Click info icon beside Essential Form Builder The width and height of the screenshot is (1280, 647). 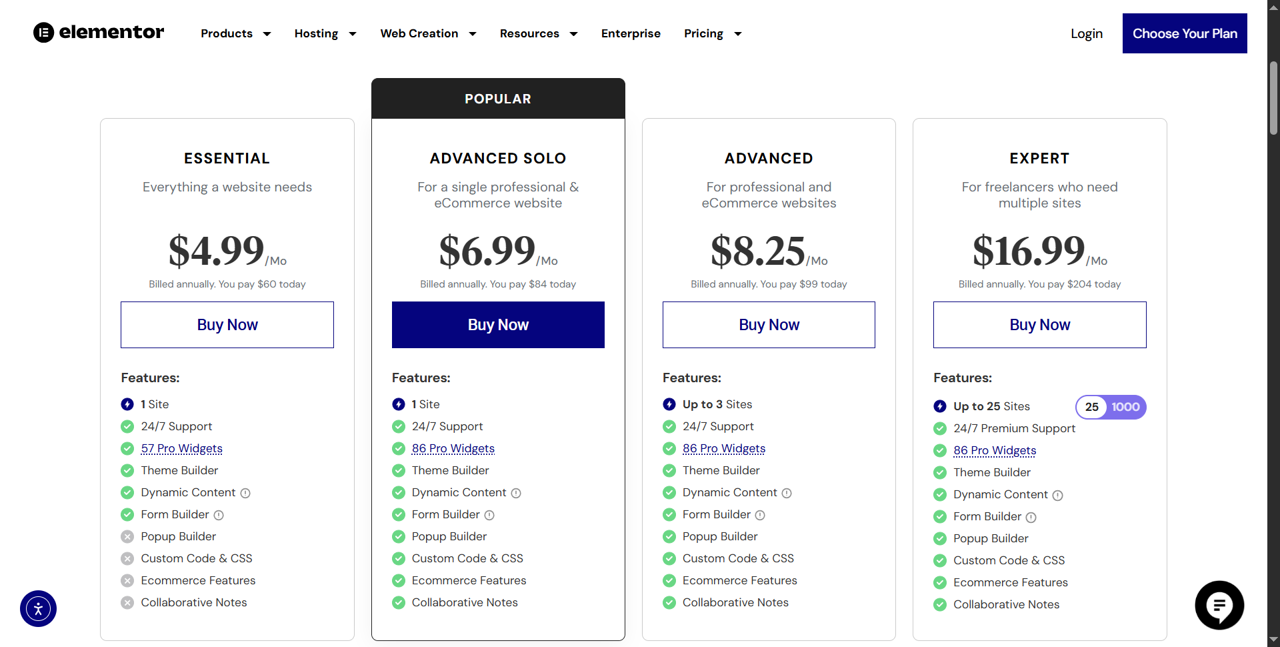coord(219,516)
